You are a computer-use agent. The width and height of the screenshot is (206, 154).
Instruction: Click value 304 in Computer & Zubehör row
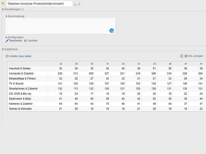pyautogui.click(x=200, y=73)
